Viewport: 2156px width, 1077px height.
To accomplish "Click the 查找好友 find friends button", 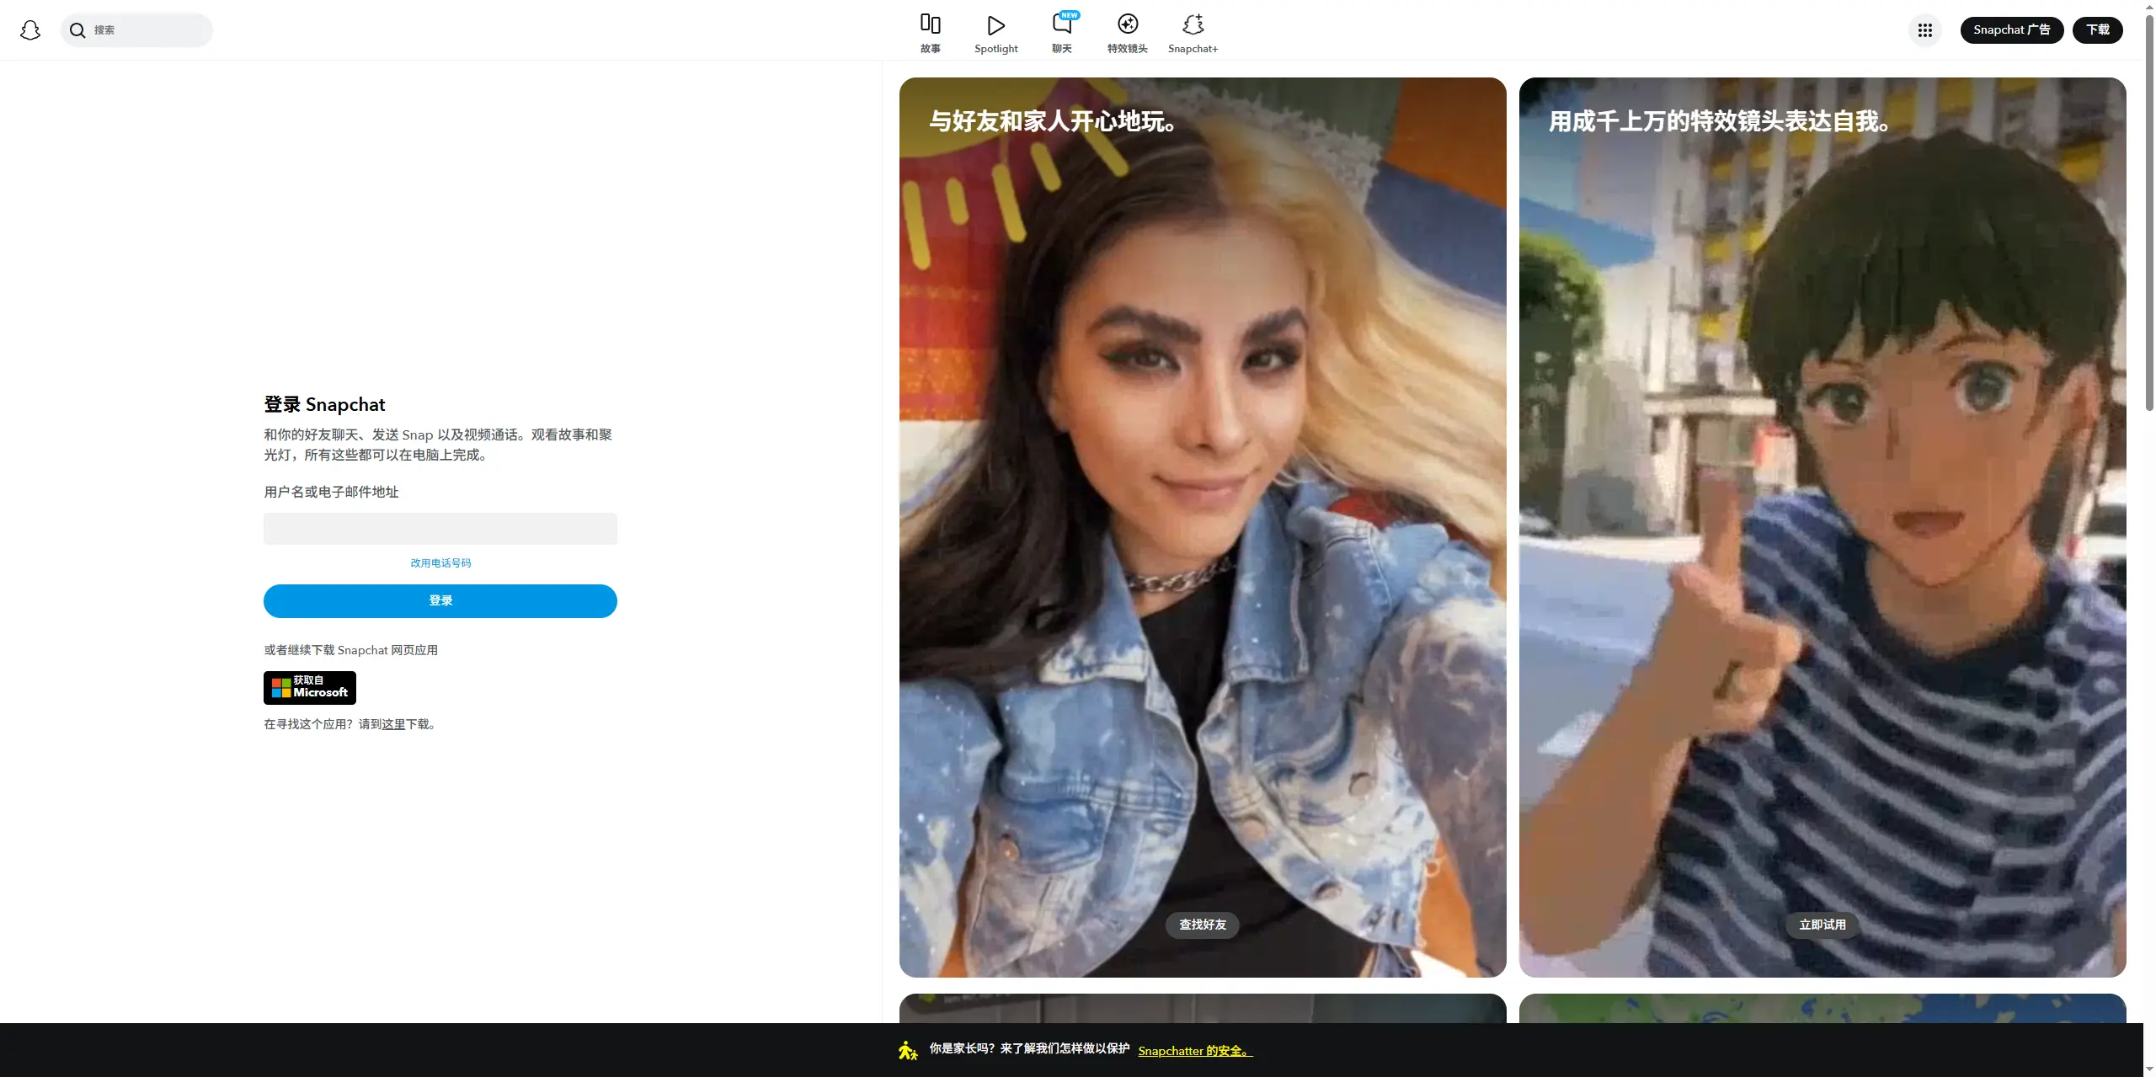I will click(1202, 925).
